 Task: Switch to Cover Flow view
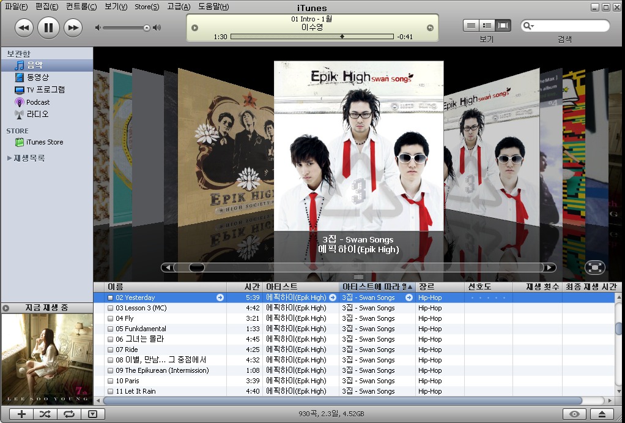click(503, 26)
